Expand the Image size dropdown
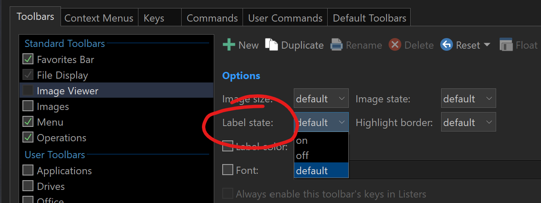The height and width of the screenshot is (203, 541). [x=321, y=99]
